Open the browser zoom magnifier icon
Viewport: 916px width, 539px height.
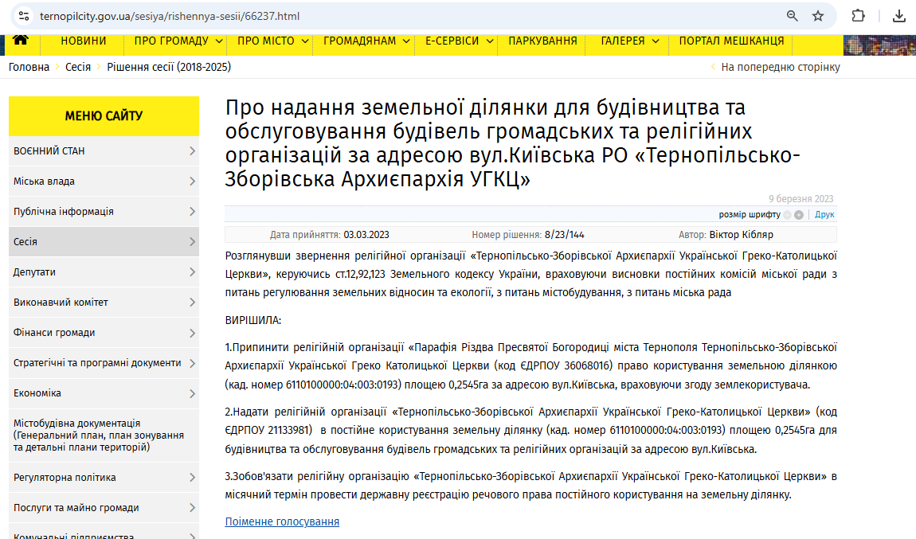(793, 17)
